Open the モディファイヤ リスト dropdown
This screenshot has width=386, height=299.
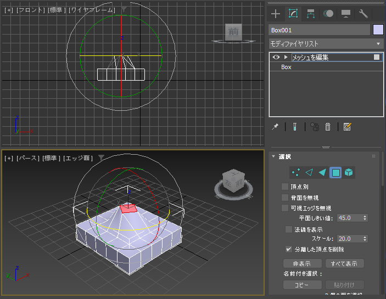pos(326,44)
